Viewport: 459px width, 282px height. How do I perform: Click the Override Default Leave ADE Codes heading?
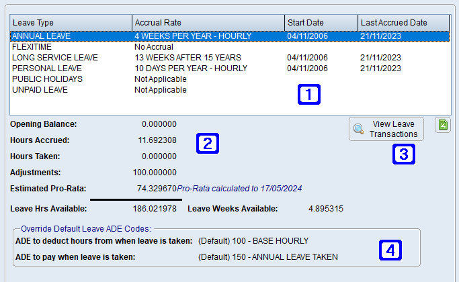click(86, 229)
